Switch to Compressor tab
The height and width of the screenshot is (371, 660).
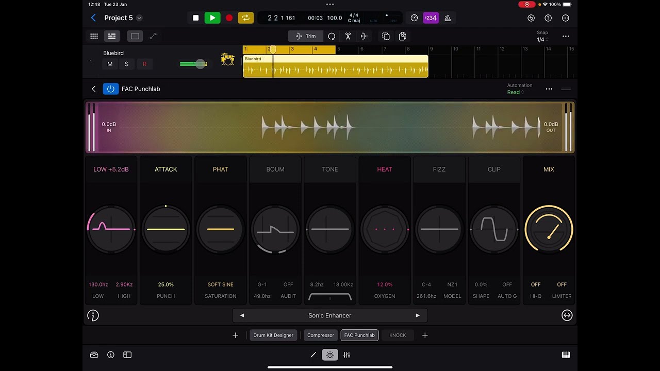pyautogui.click(x=321, y=335)
